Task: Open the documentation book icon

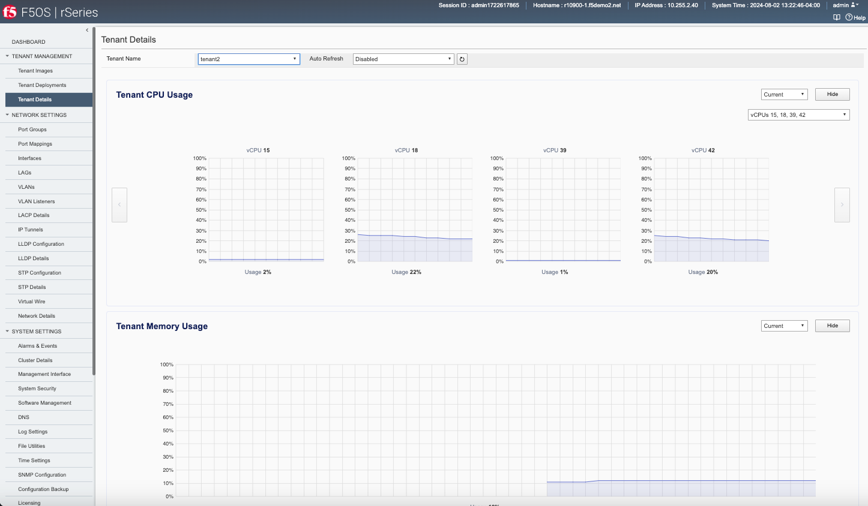Action: [837, 17]
